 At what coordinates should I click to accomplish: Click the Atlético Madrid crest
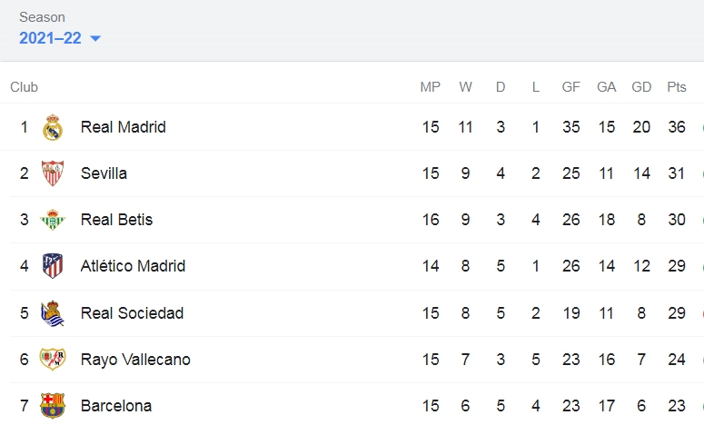tap(53, 266)
